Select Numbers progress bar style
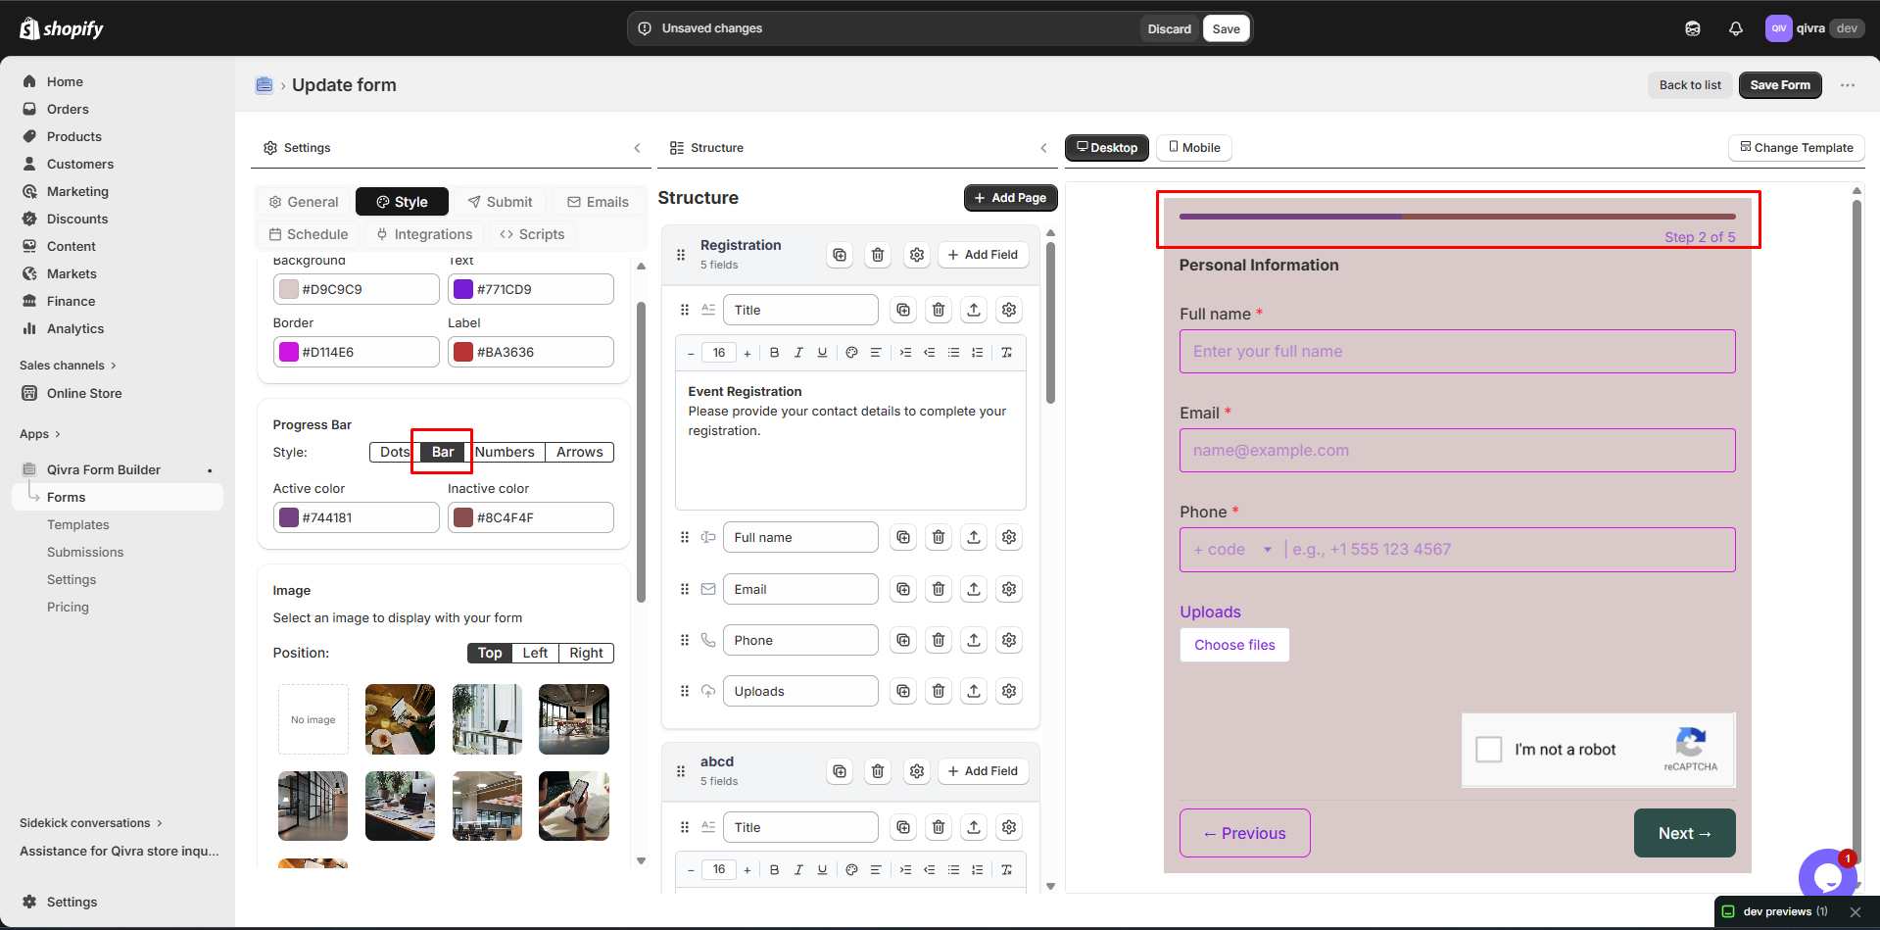 tap(505, 452)
